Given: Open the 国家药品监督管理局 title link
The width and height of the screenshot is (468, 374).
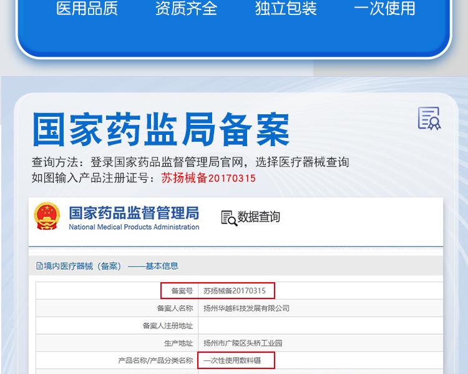Looking at the screenshot, I should [134, 213].
